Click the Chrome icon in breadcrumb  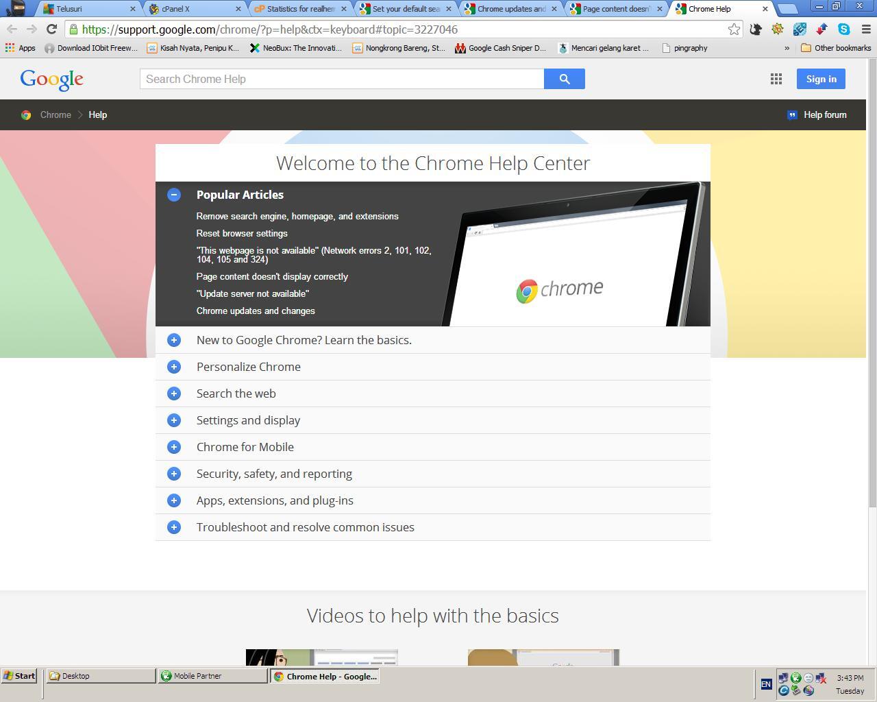coord(26,115)
